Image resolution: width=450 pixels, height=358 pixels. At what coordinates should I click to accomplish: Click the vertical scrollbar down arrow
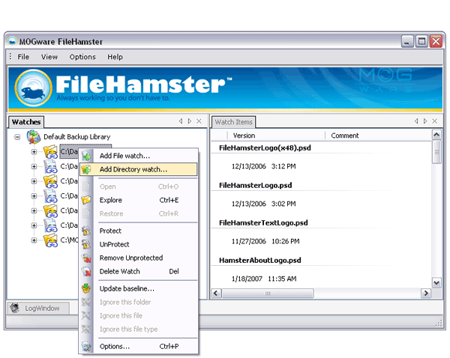[x=436, y=283]
